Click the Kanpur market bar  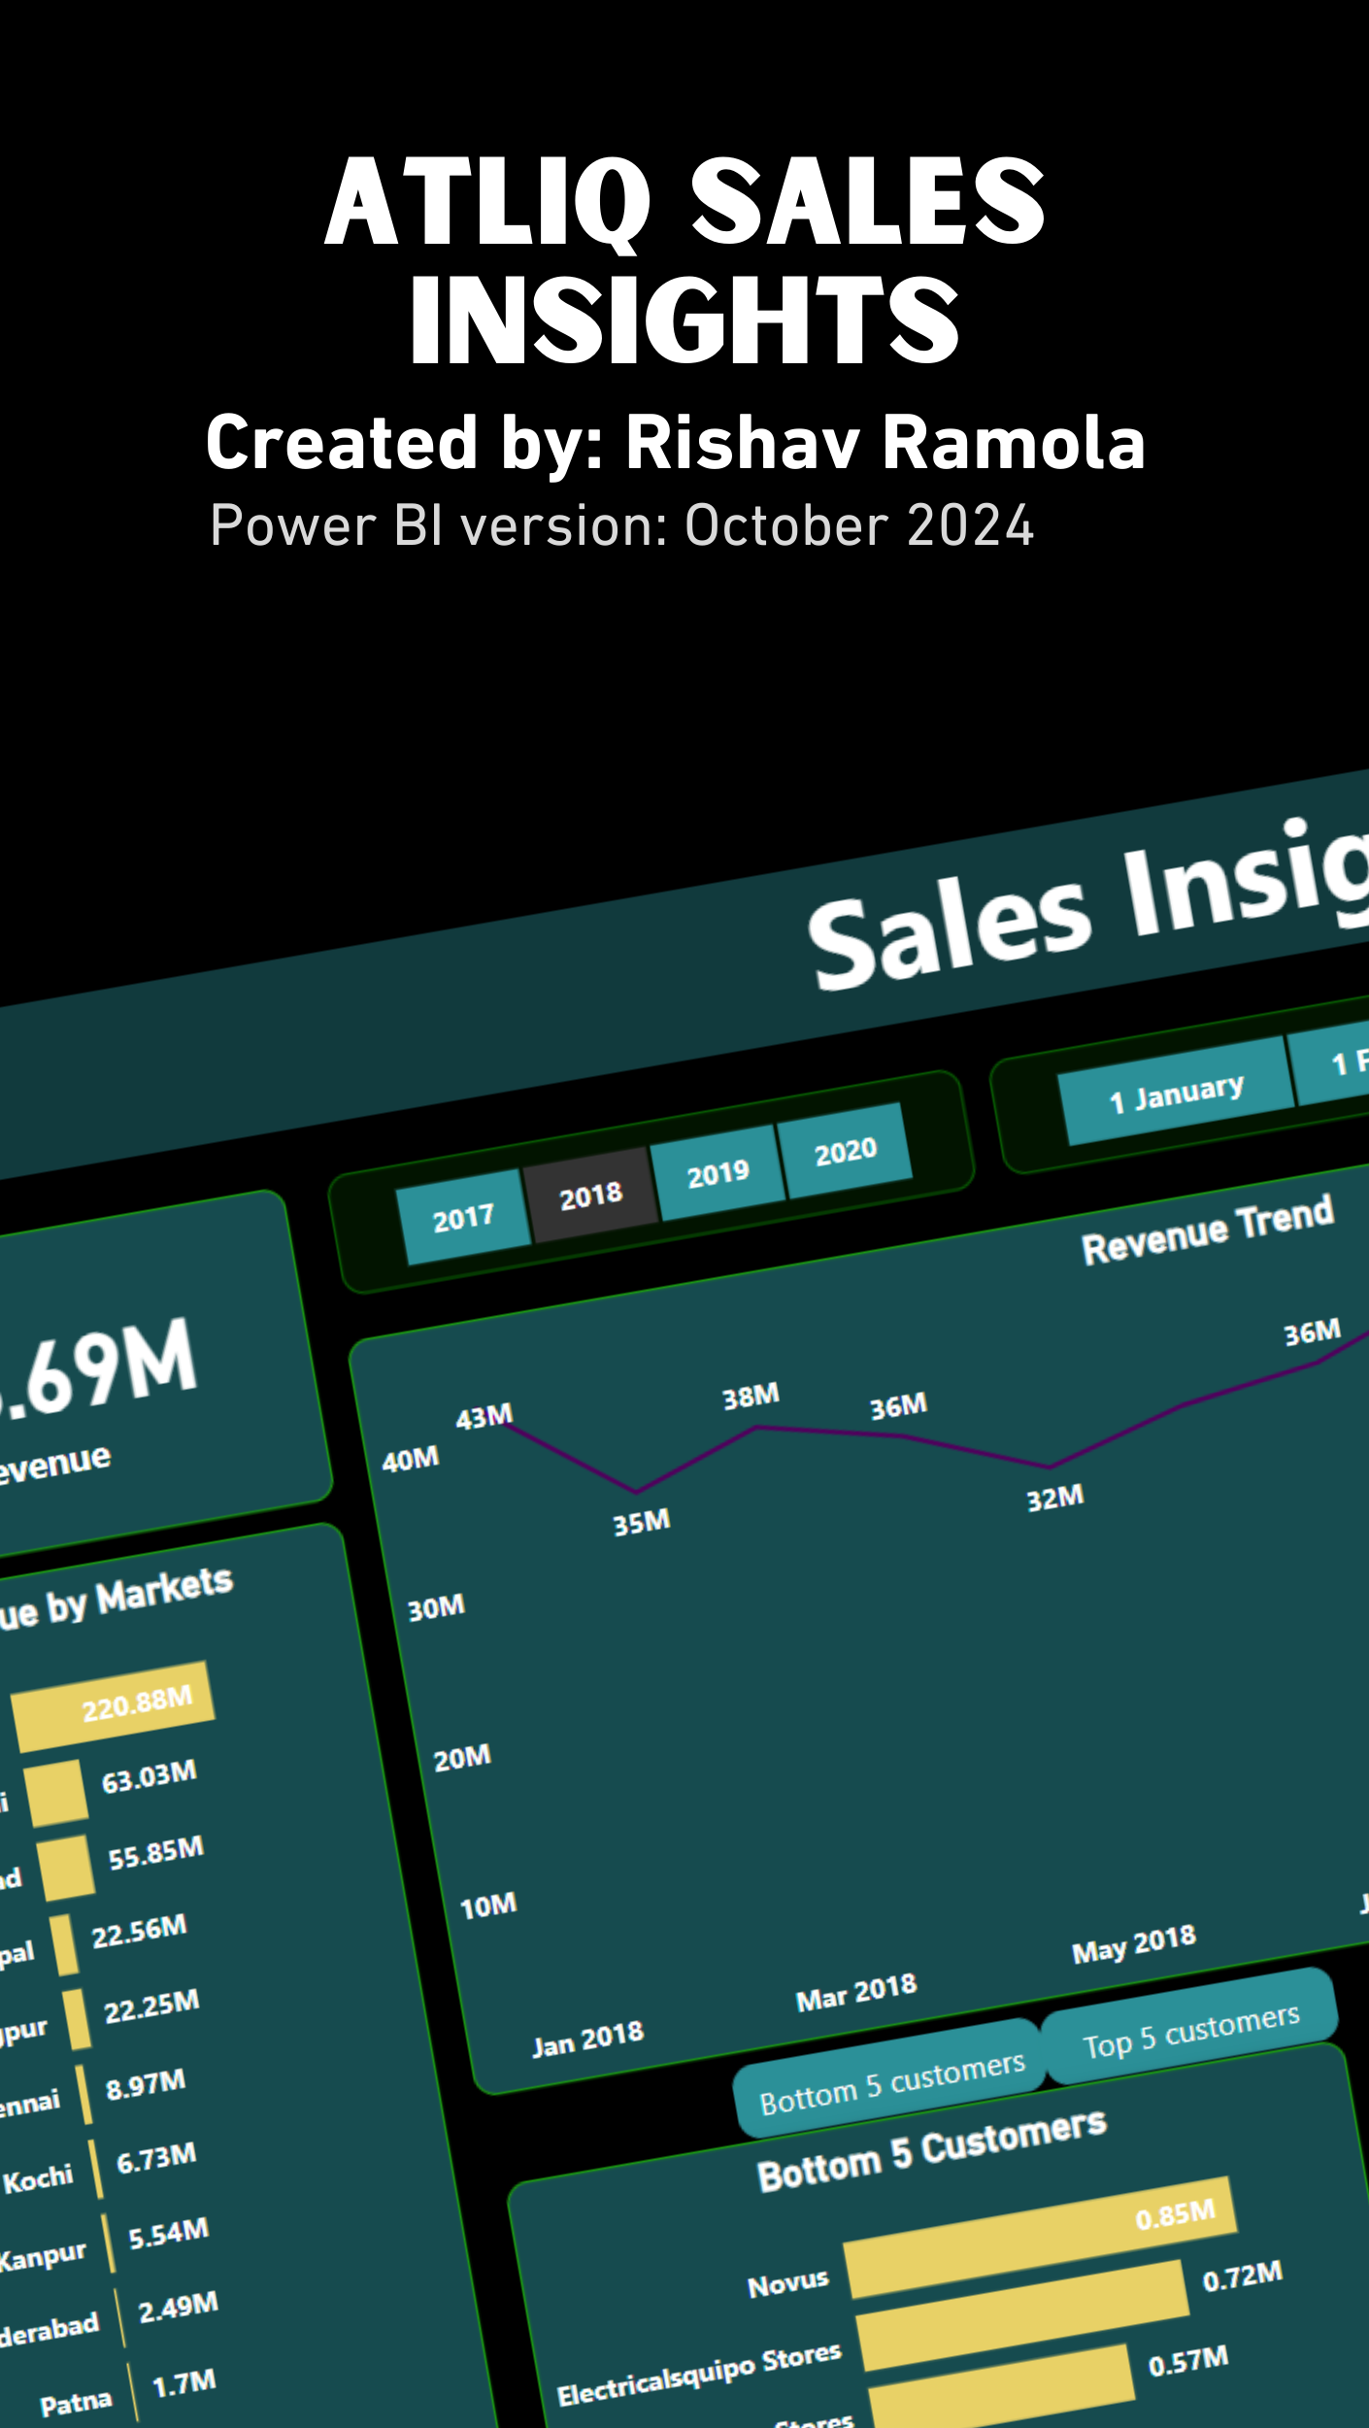[x=110, y=2243]
